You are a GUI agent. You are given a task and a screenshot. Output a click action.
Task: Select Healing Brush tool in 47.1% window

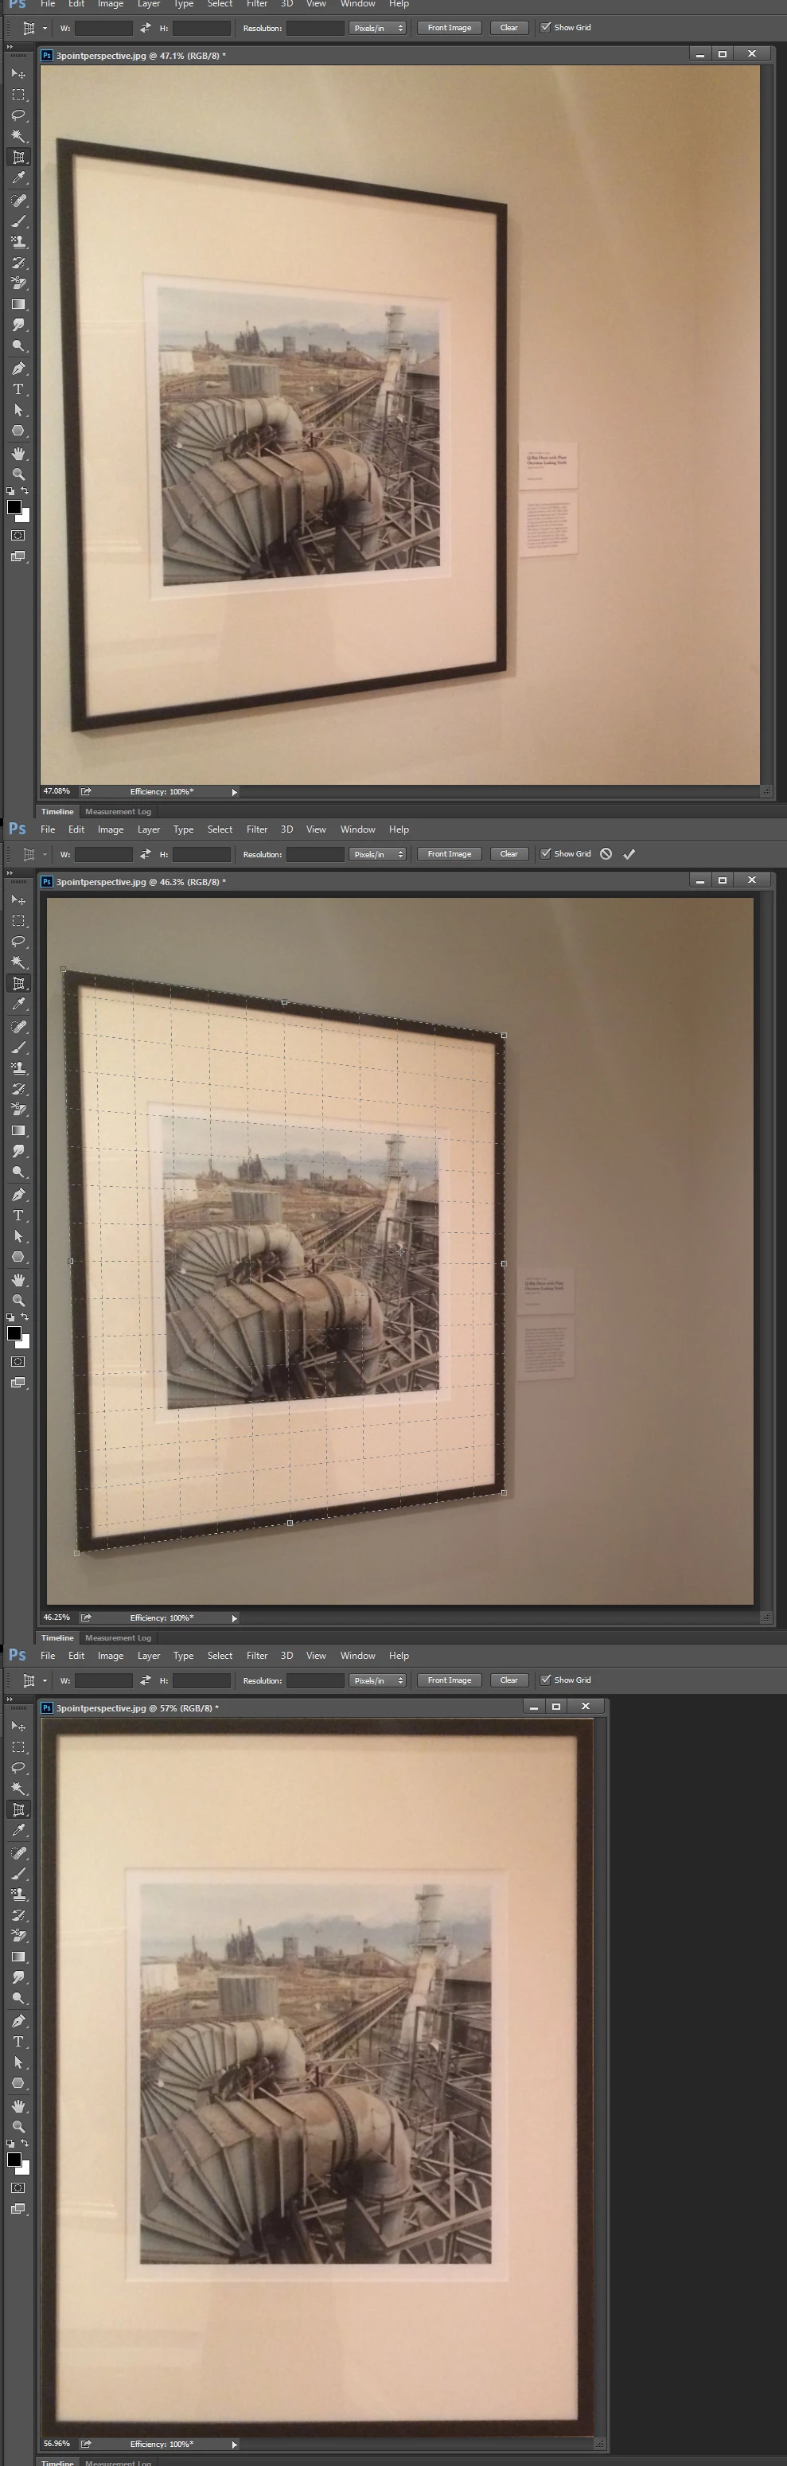pos(18,201)
